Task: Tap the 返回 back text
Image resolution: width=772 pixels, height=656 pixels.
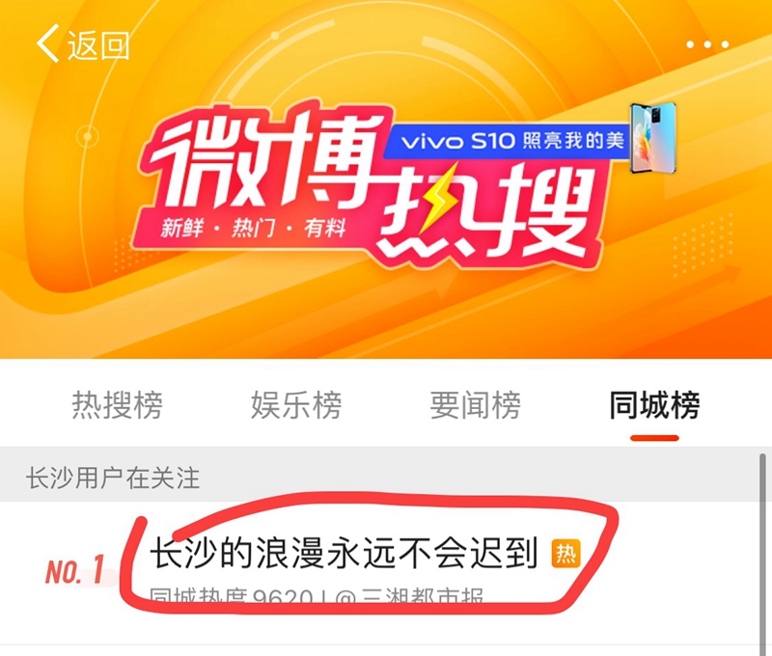Action: point(98,44)
